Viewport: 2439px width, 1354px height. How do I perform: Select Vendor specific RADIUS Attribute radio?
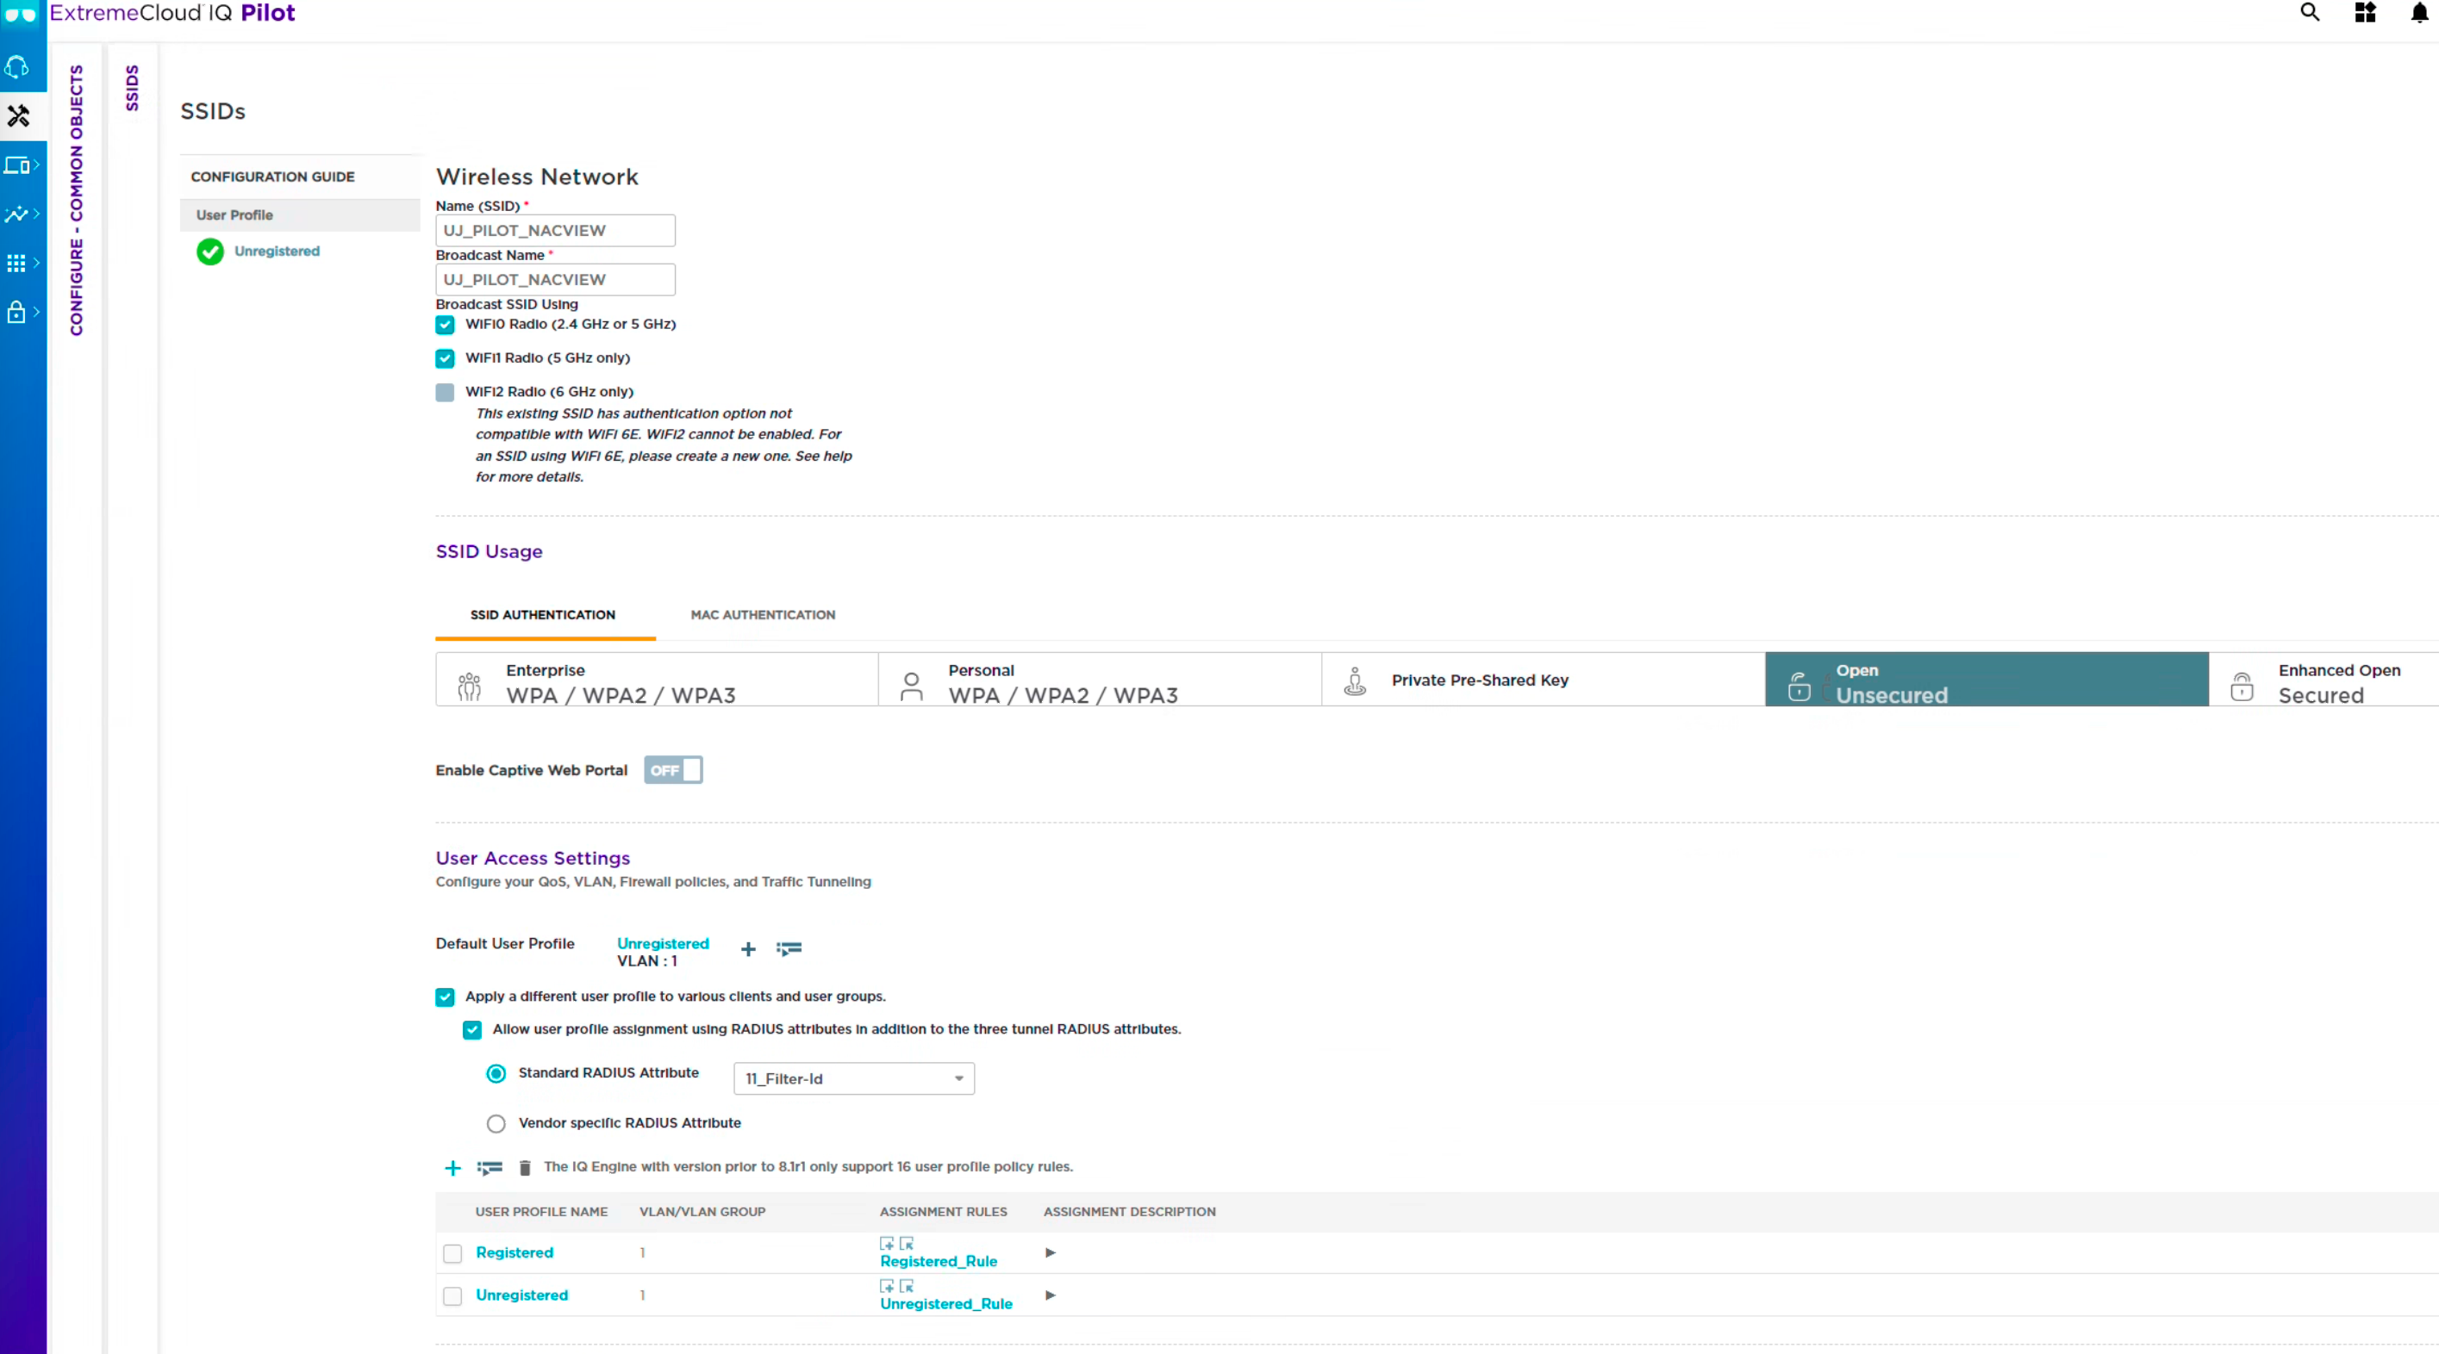coord(496,1124)
